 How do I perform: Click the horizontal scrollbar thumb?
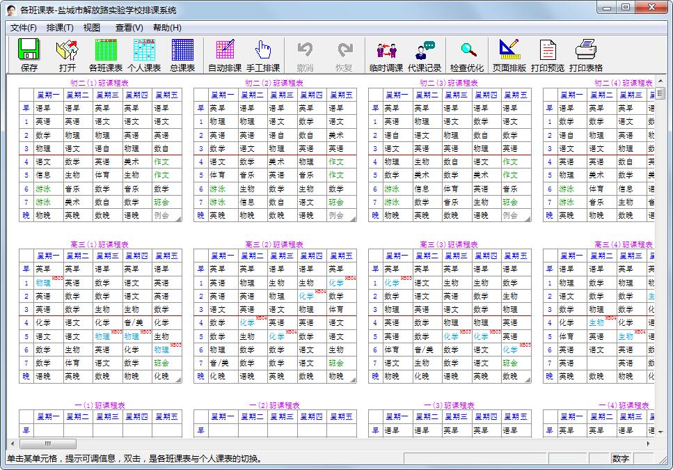(x=47, y=444)
